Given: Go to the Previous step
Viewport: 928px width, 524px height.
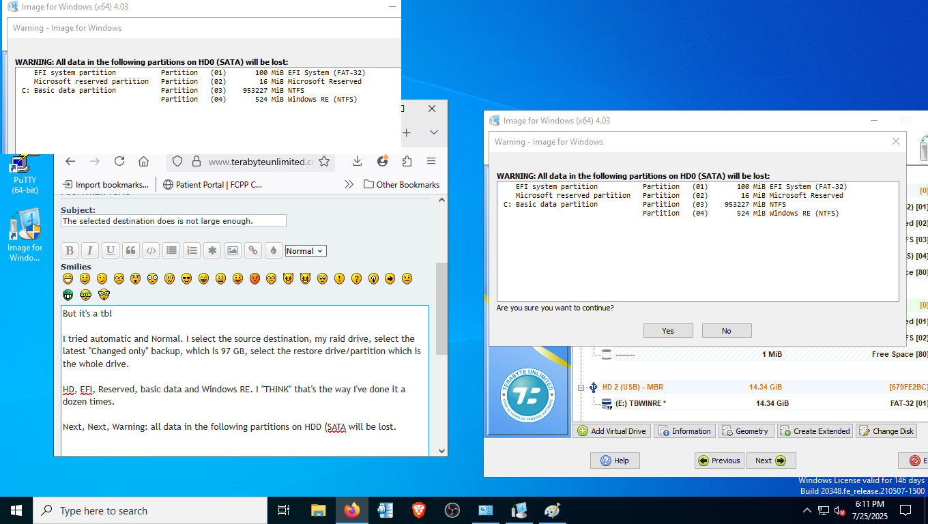Looking at the screenshot, I should pyautogui.click(x=719, y=461).
